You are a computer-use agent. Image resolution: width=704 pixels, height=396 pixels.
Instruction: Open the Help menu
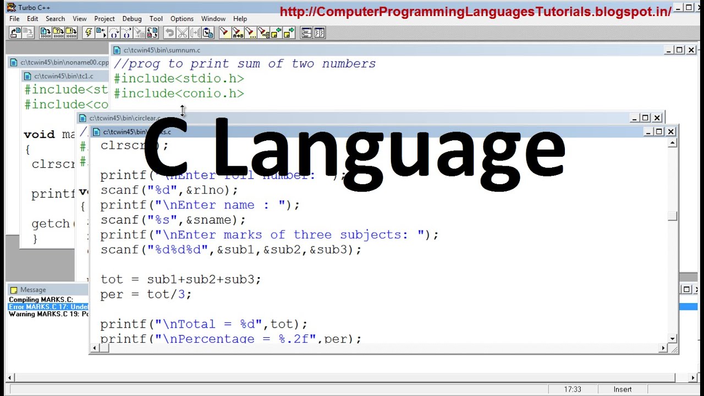click(x=240, y=19)
